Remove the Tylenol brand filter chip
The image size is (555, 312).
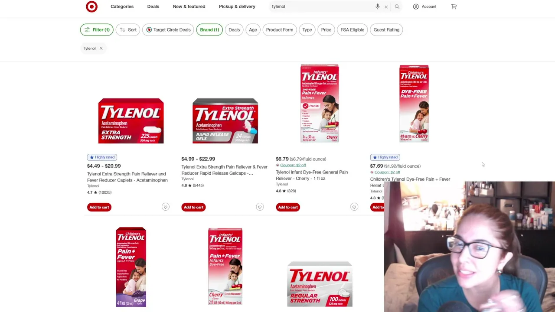pyautogui.click(x=101, y=48)
